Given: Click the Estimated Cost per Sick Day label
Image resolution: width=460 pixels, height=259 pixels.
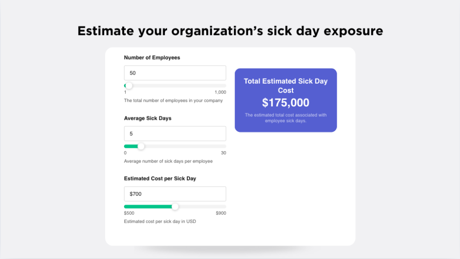Looking at the screenshot, I should [160, 178].
